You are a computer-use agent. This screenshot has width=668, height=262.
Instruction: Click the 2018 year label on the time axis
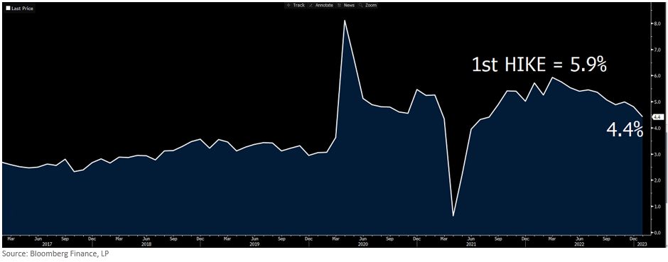click(146, 244)
